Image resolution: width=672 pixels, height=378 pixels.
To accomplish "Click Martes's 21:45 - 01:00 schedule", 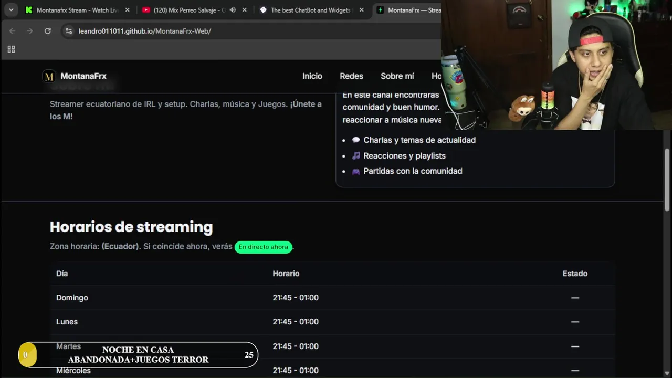I will pos(296,346).
